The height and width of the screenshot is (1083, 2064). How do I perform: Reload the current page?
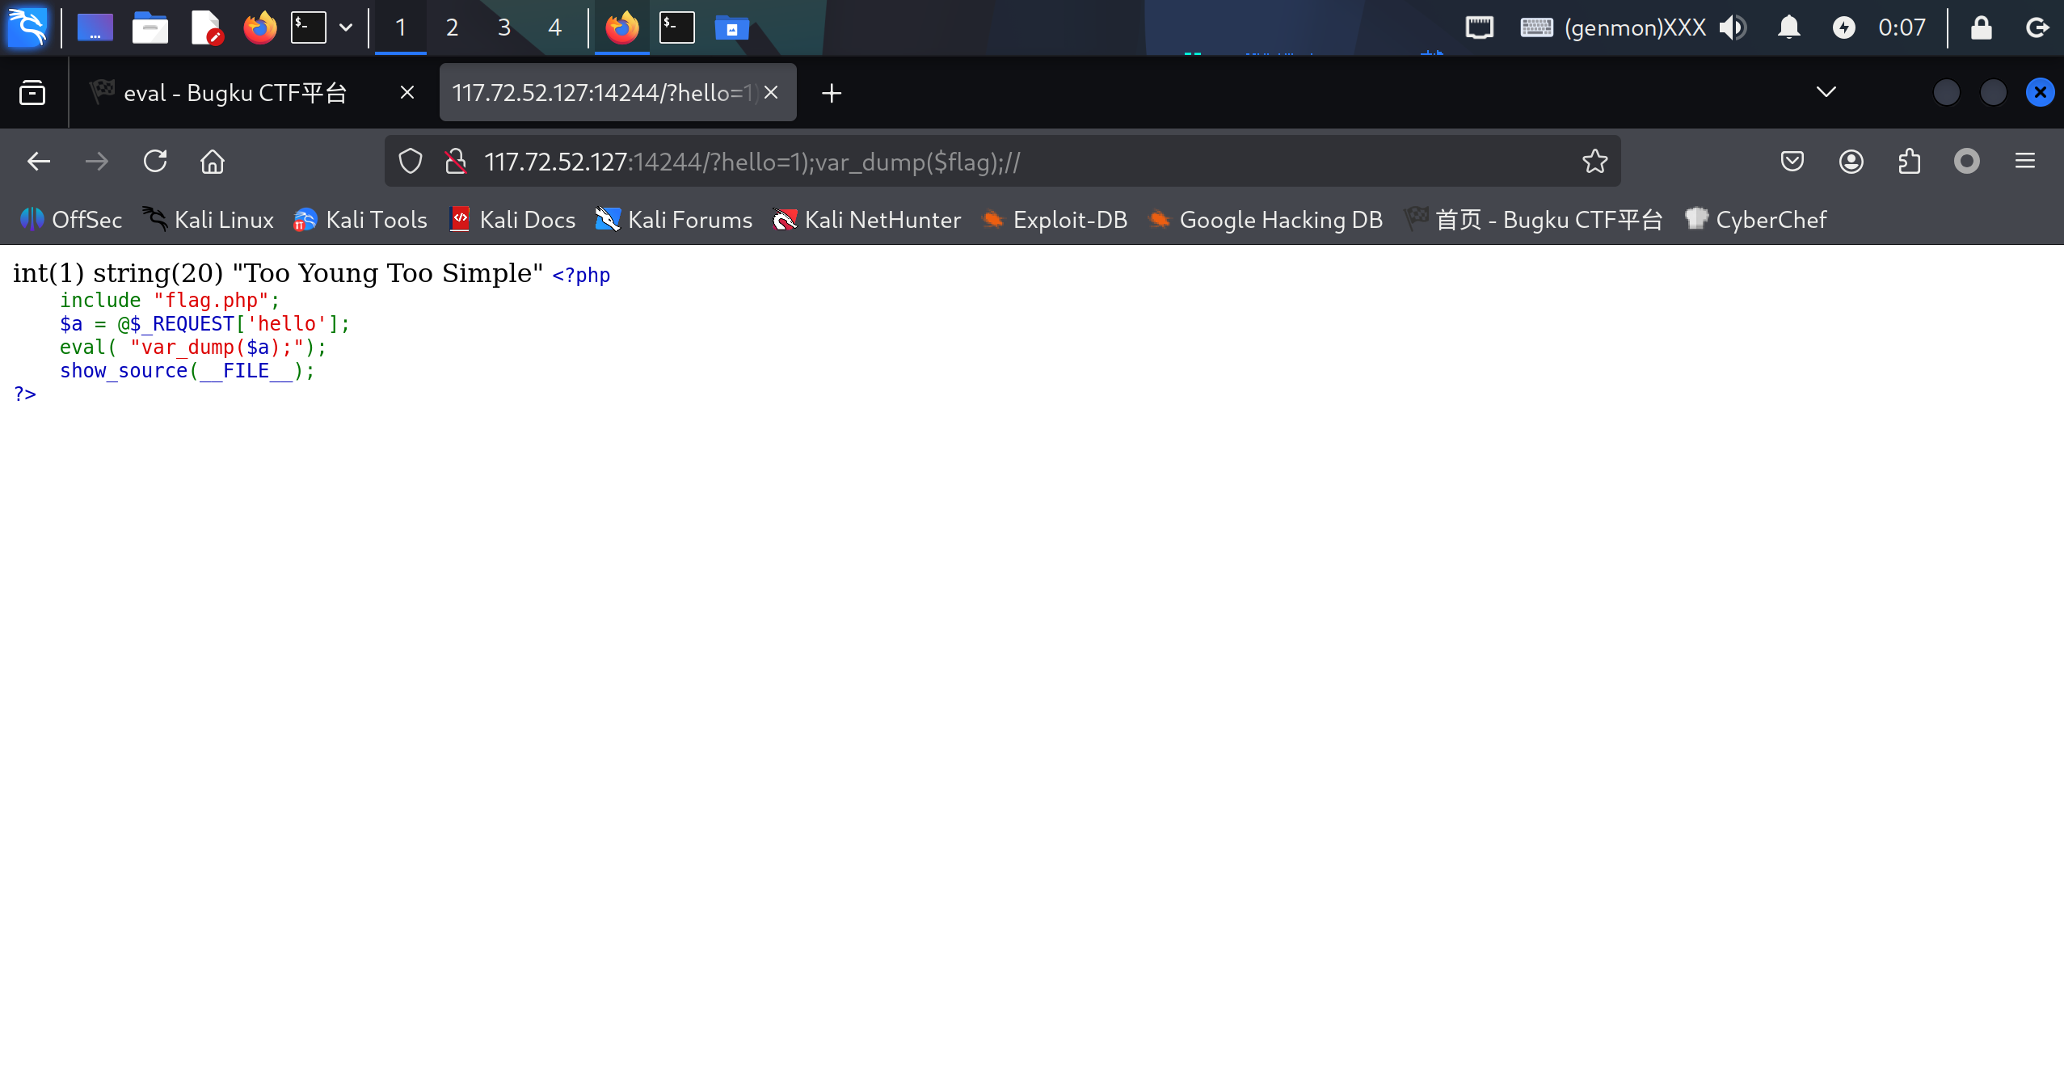tap(155, 162)
